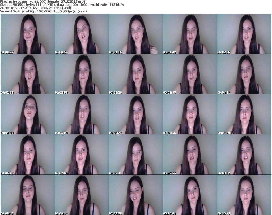Choose the thumbnail stamped 00:02:06
Viewport: 272px width, 215px height.
point(244,34)
